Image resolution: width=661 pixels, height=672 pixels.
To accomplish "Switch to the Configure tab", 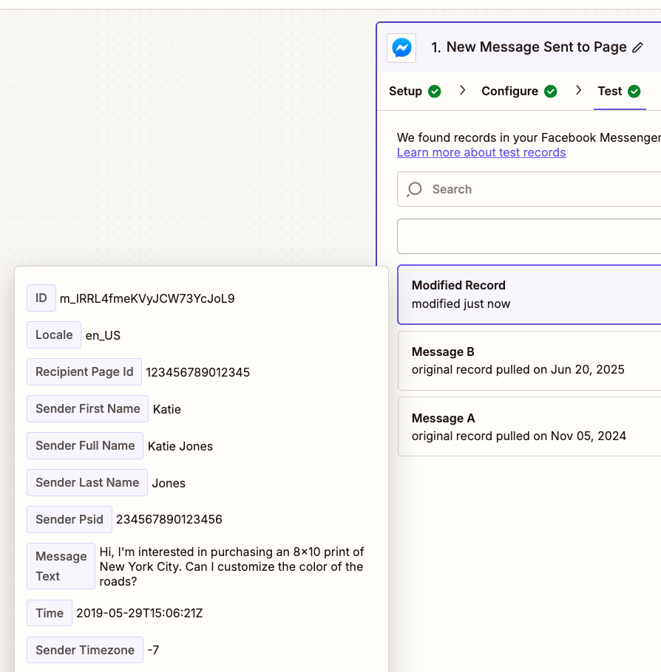I will 519,92.
